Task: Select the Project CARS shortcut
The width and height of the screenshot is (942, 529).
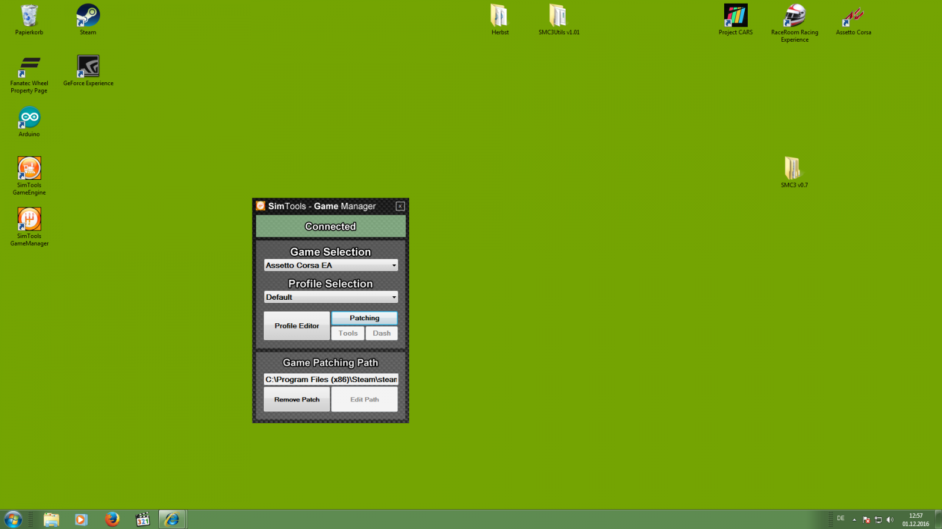Action: pyautogui.click(x=735, y=20)
